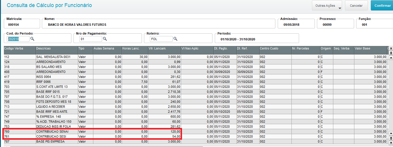The height and width of the screenshot is (147, 393).
Task: Click value 120,00 in SENAI row
Action: [175, 131]
